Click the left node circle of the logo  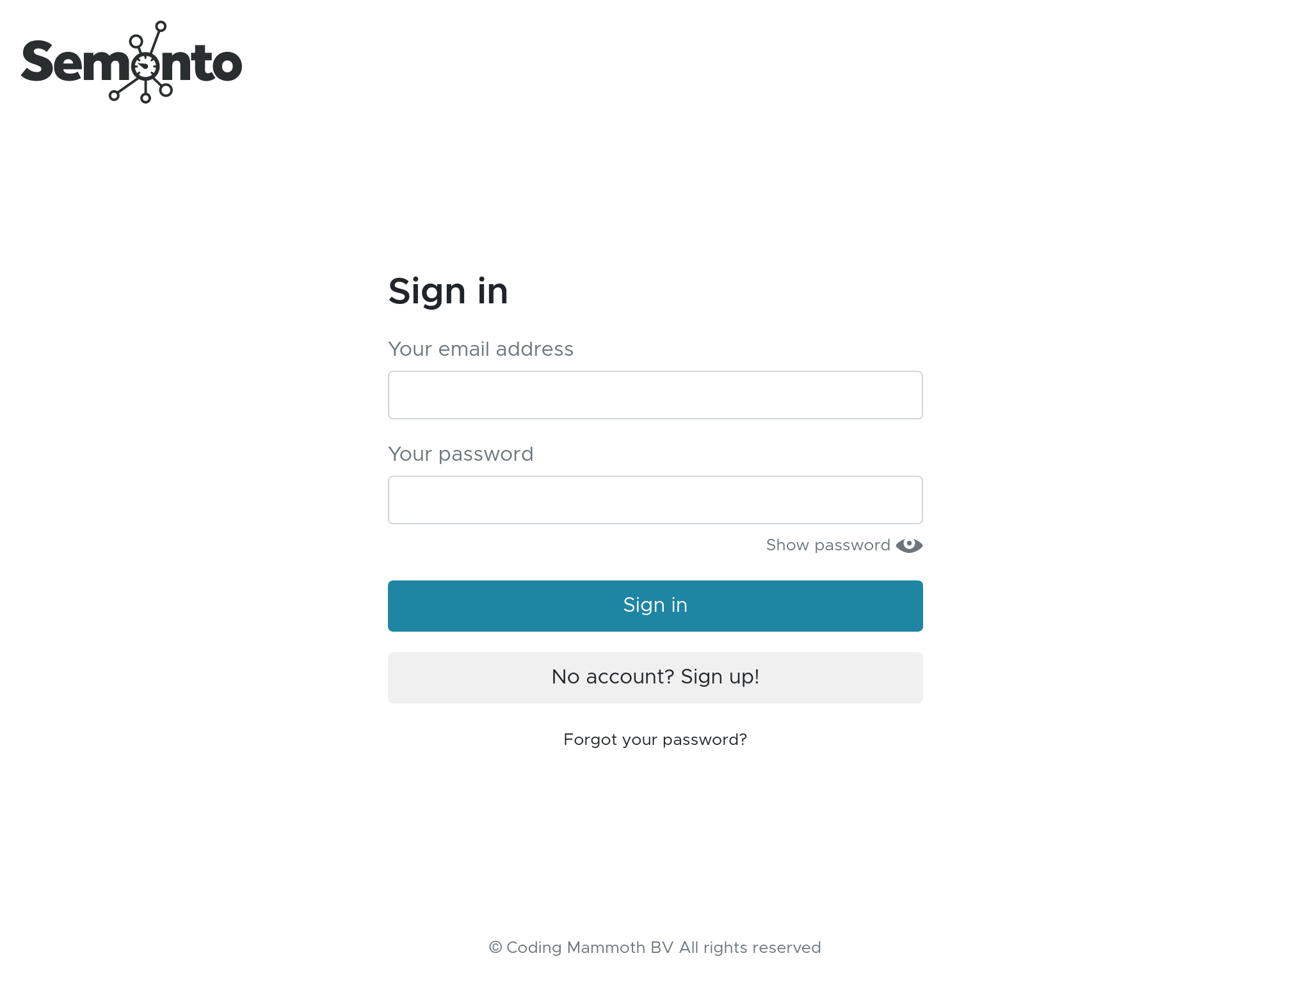(x=115, y=95)
